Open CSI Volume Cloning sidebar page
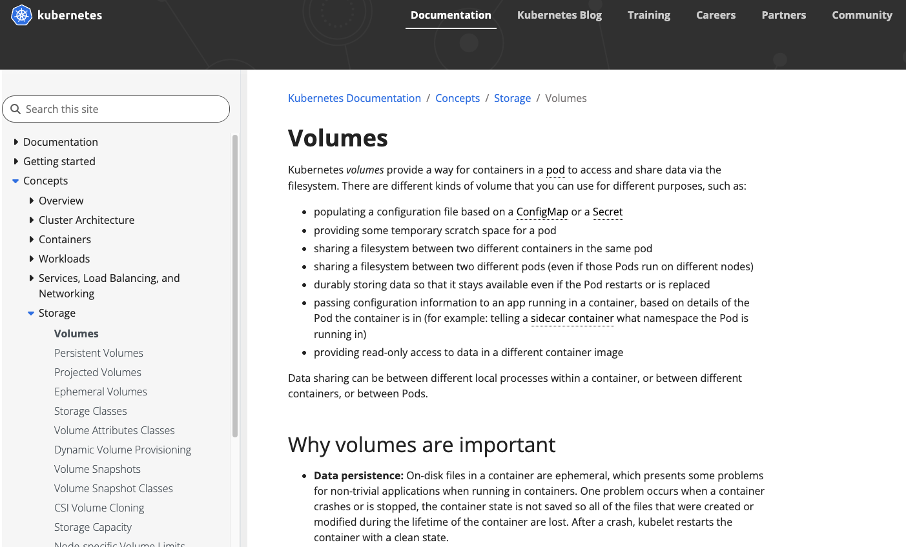Viewport: 906px width, 547px height. 99,508
